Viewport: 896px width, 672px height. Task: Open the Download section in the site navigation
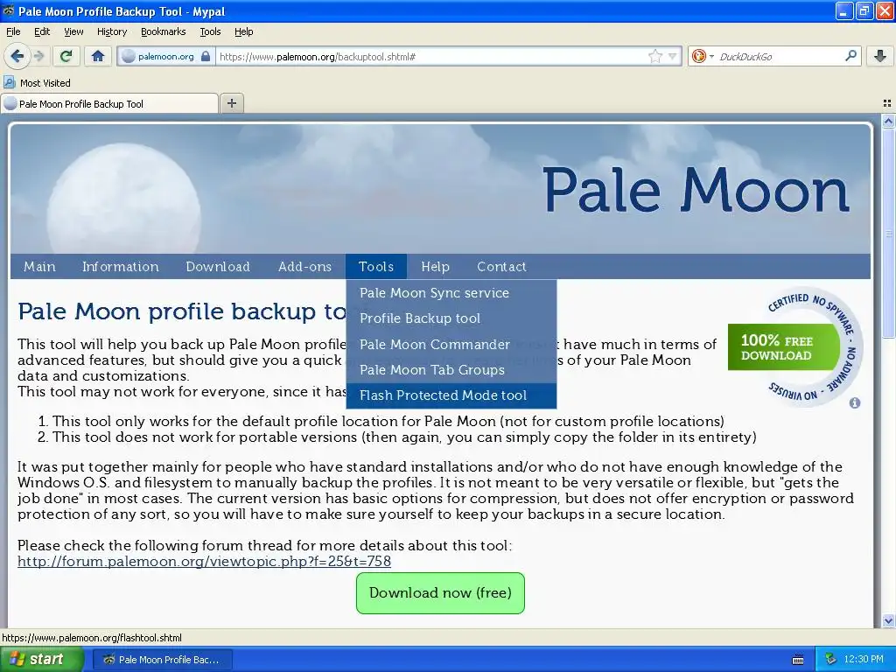click(x=218, y=266)
